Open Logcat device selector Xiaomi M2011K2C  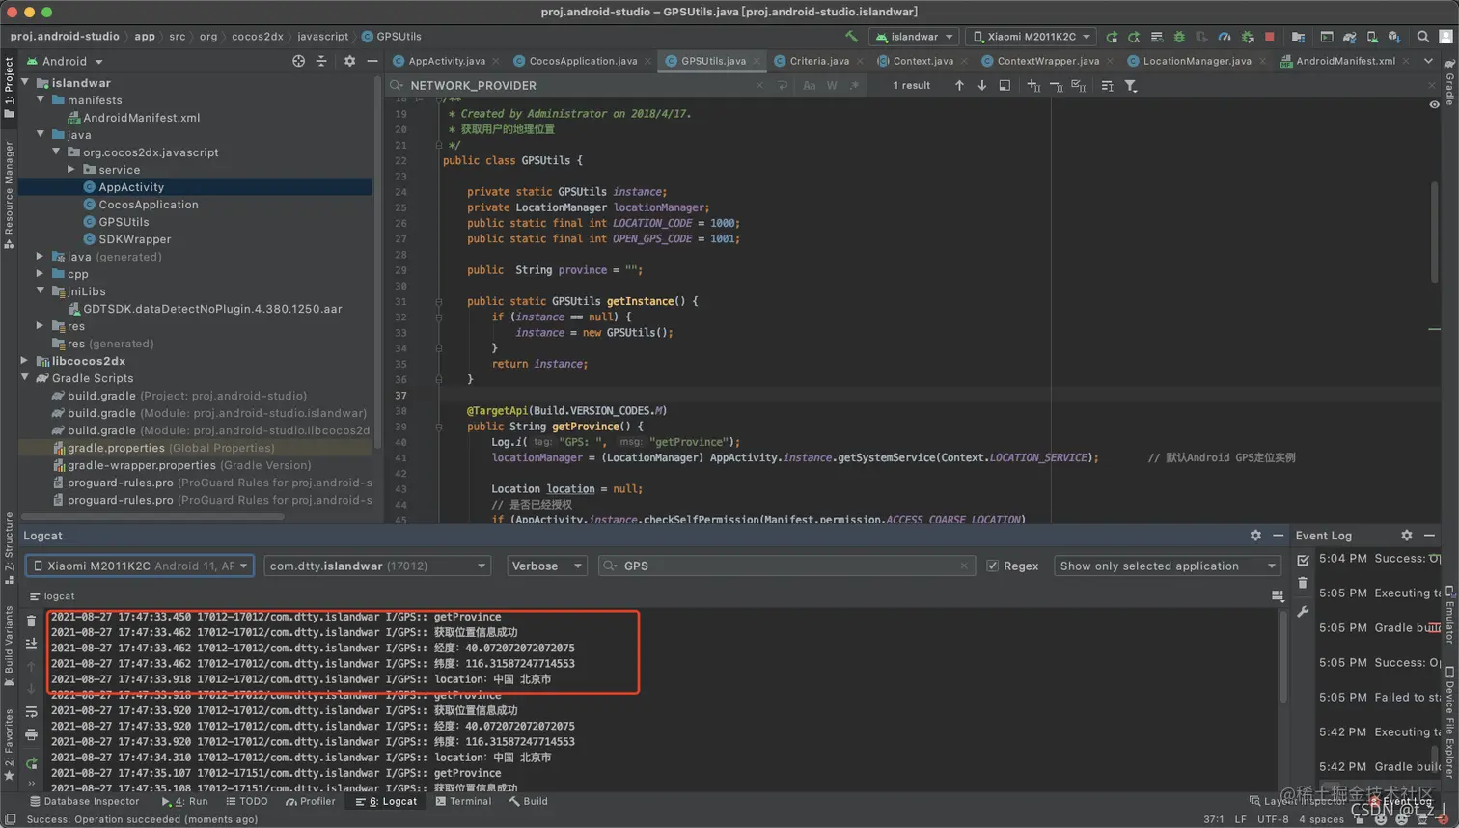click(139, 566)
